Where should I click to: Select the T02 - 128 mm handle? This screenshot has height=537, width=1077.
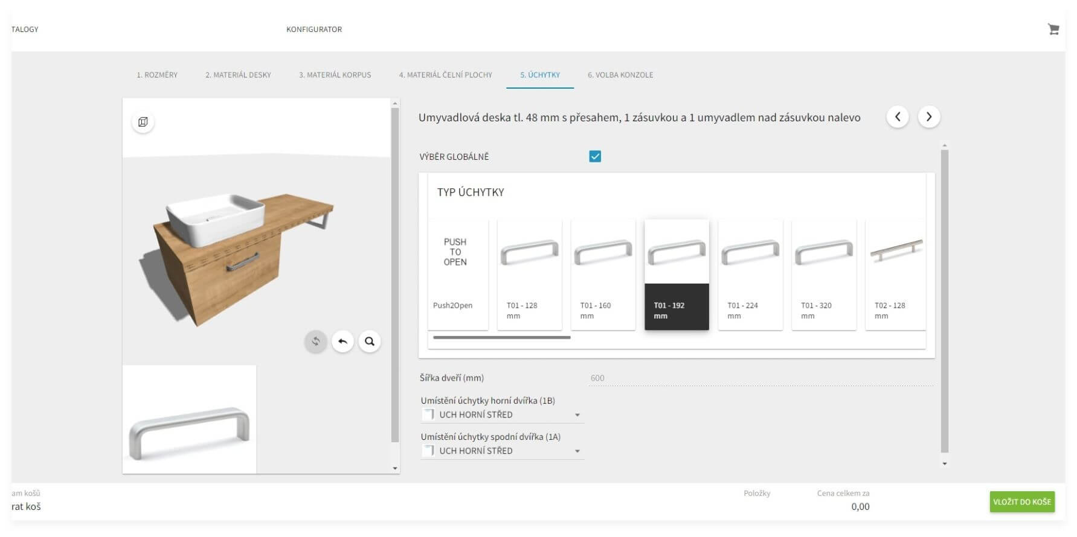coord(895,275)
